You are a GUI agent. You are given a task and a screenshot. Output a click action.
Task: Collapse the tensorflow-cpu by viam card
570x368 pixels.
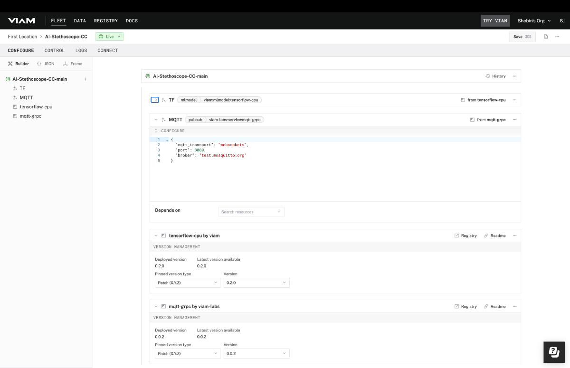point(156,236)
